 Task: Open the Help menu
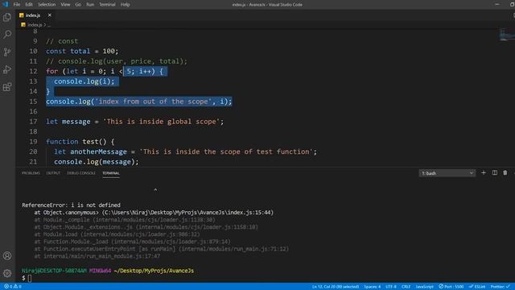[x=126, y=5]
